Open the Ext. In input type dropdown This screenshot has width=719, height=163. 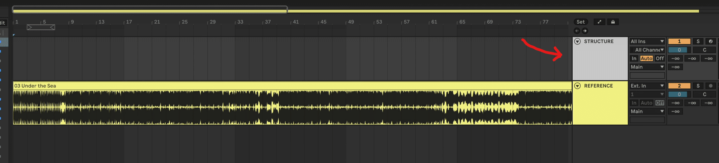(x=647, y=86)
